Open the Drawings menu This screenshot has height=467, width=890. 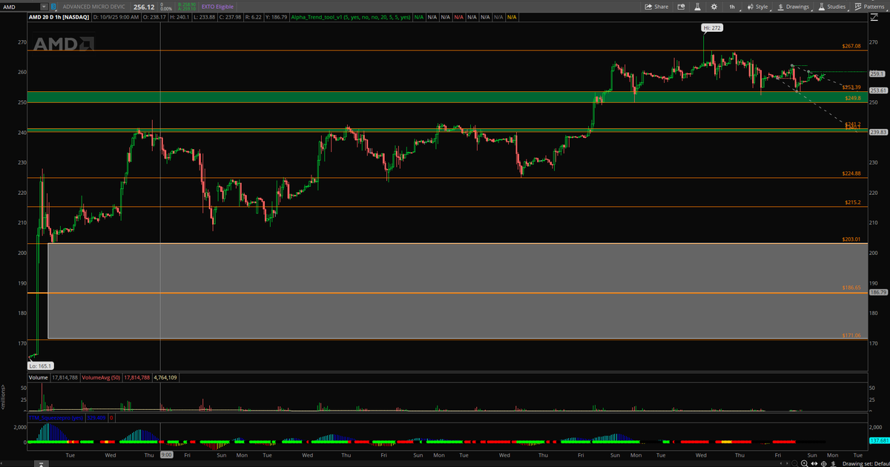coord(793,6)
